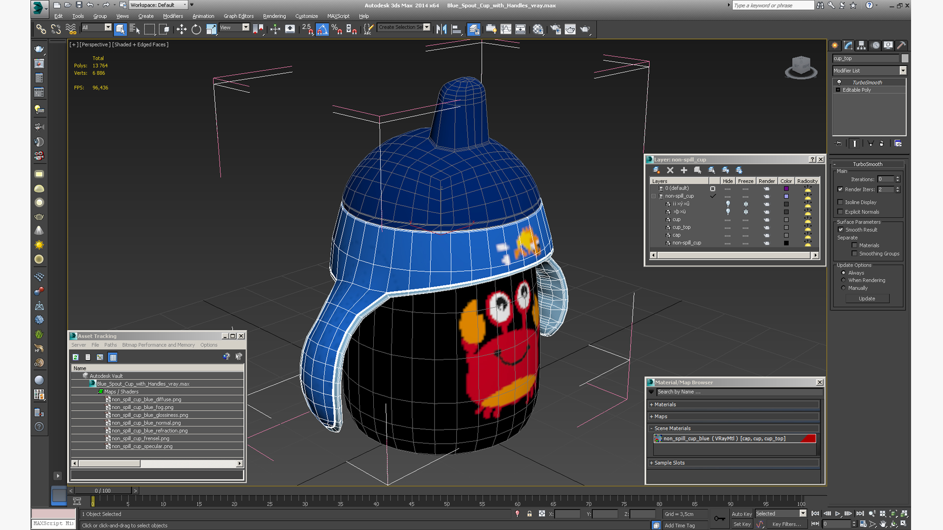Switch to the Motion command panel tab
The image size is (943, 530).
[x=875, y=46]
